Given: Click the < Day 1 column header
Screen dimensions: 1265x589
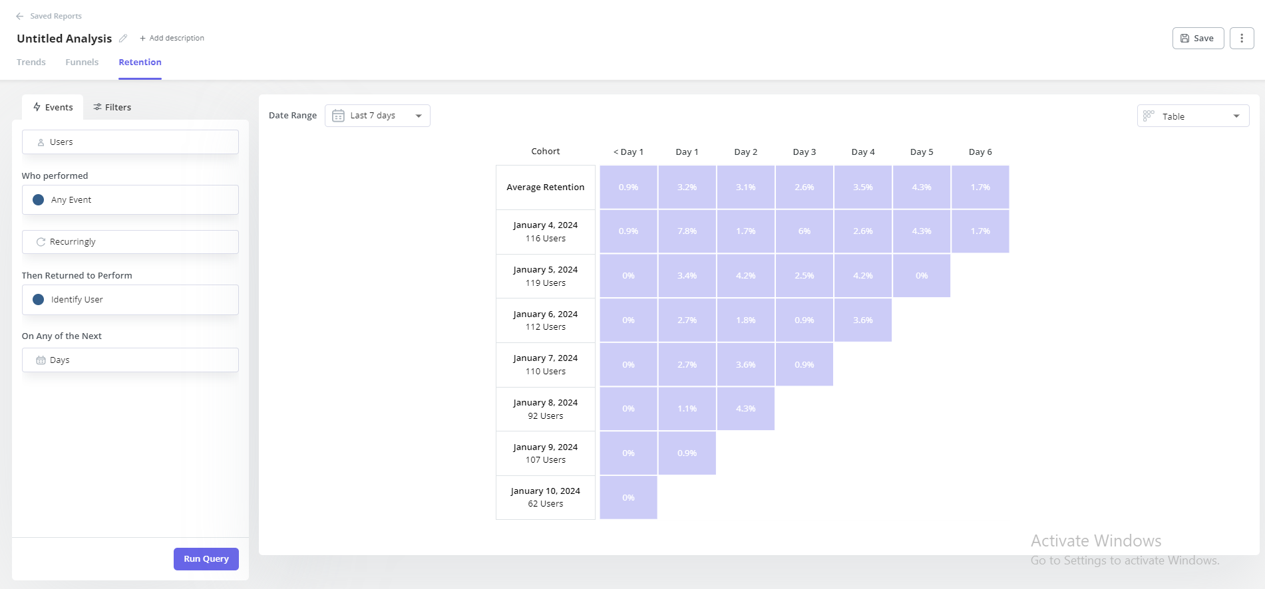Looking at the screenshot, I should [628, 152].
